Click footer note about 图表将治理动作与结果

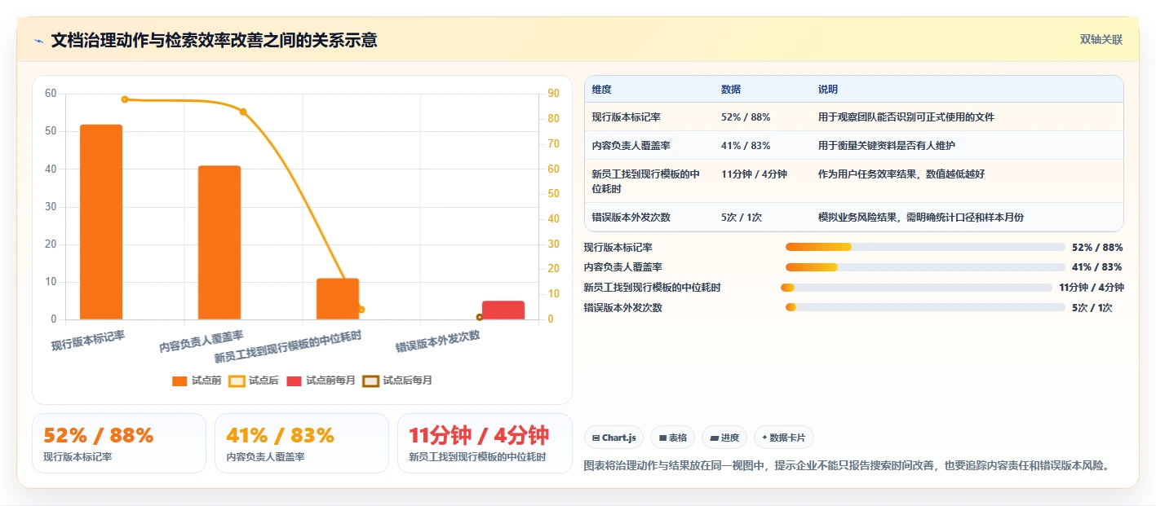pyautogui.click(x=846, y=465)
